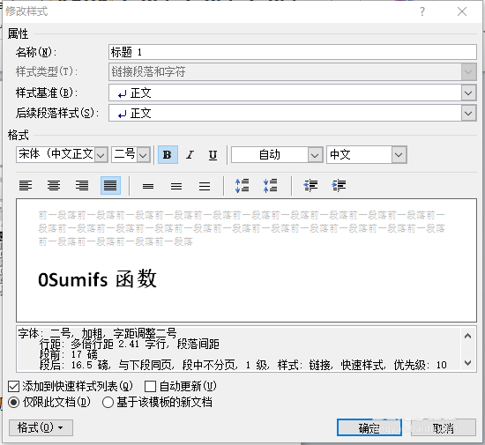Open font size 二号 dropdown

click(143, 154)
